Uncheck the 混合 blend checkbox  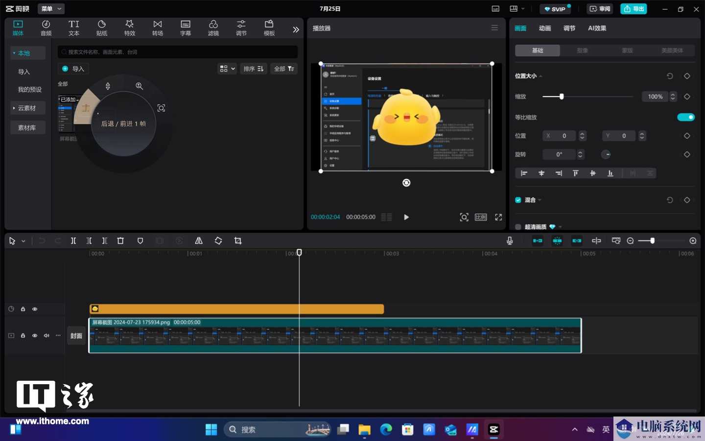click(x=518, y=200)
